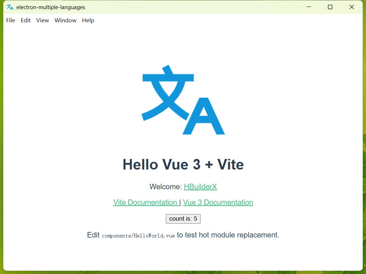Maximize the electron-multiple-languages window
This screenshot has width=366, height=274.
(x=330, y=7)
